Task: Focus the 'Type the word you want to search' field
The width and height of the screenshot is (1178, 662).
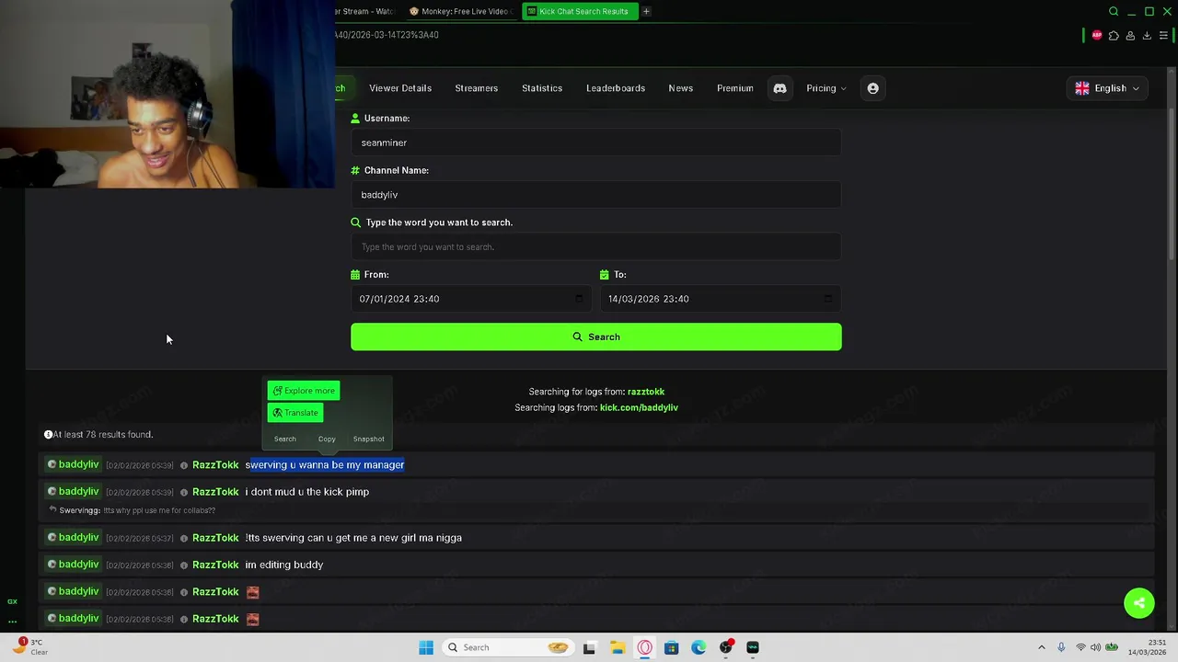Action: click(596, 246)
